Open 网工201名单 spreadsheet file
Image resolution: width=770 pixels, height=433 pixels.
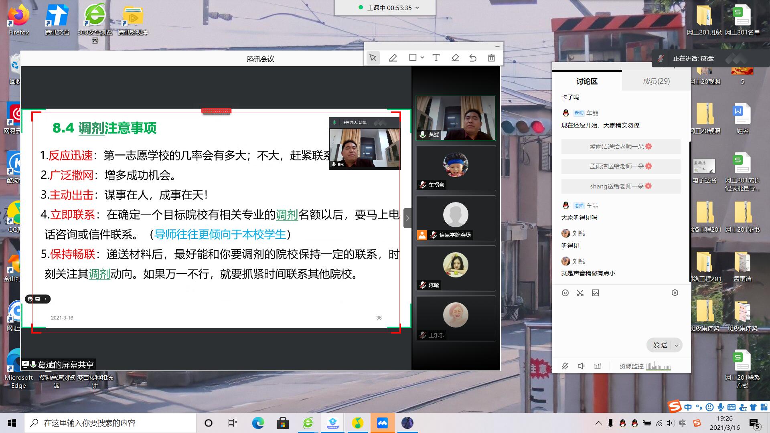point(742,20)
